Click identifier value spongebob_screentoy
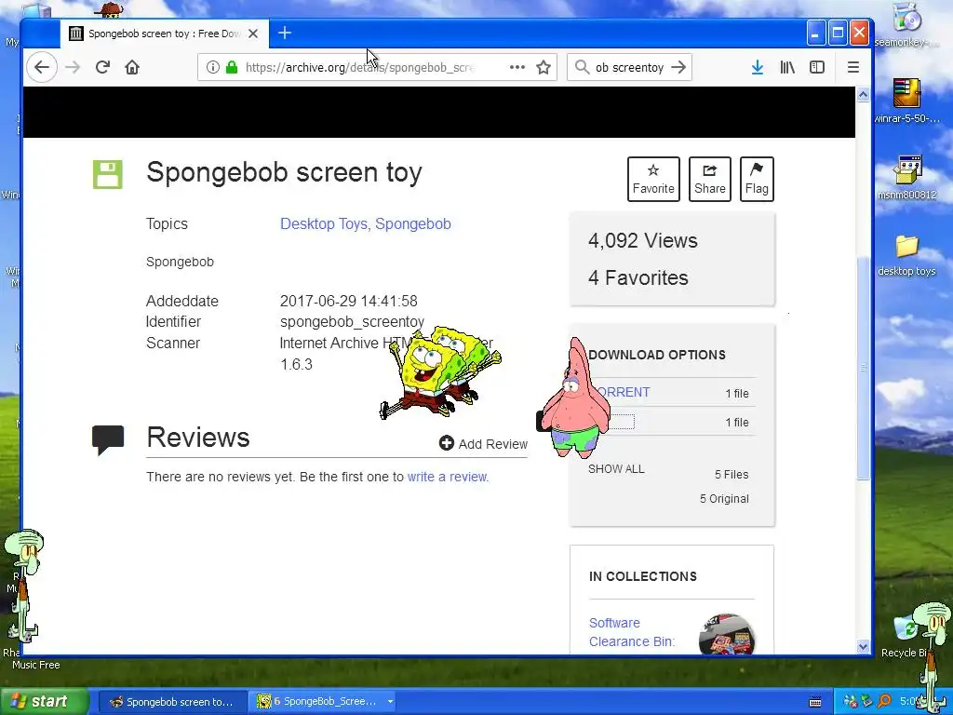Screen dimensions: 953x715 tap(352, 321)
